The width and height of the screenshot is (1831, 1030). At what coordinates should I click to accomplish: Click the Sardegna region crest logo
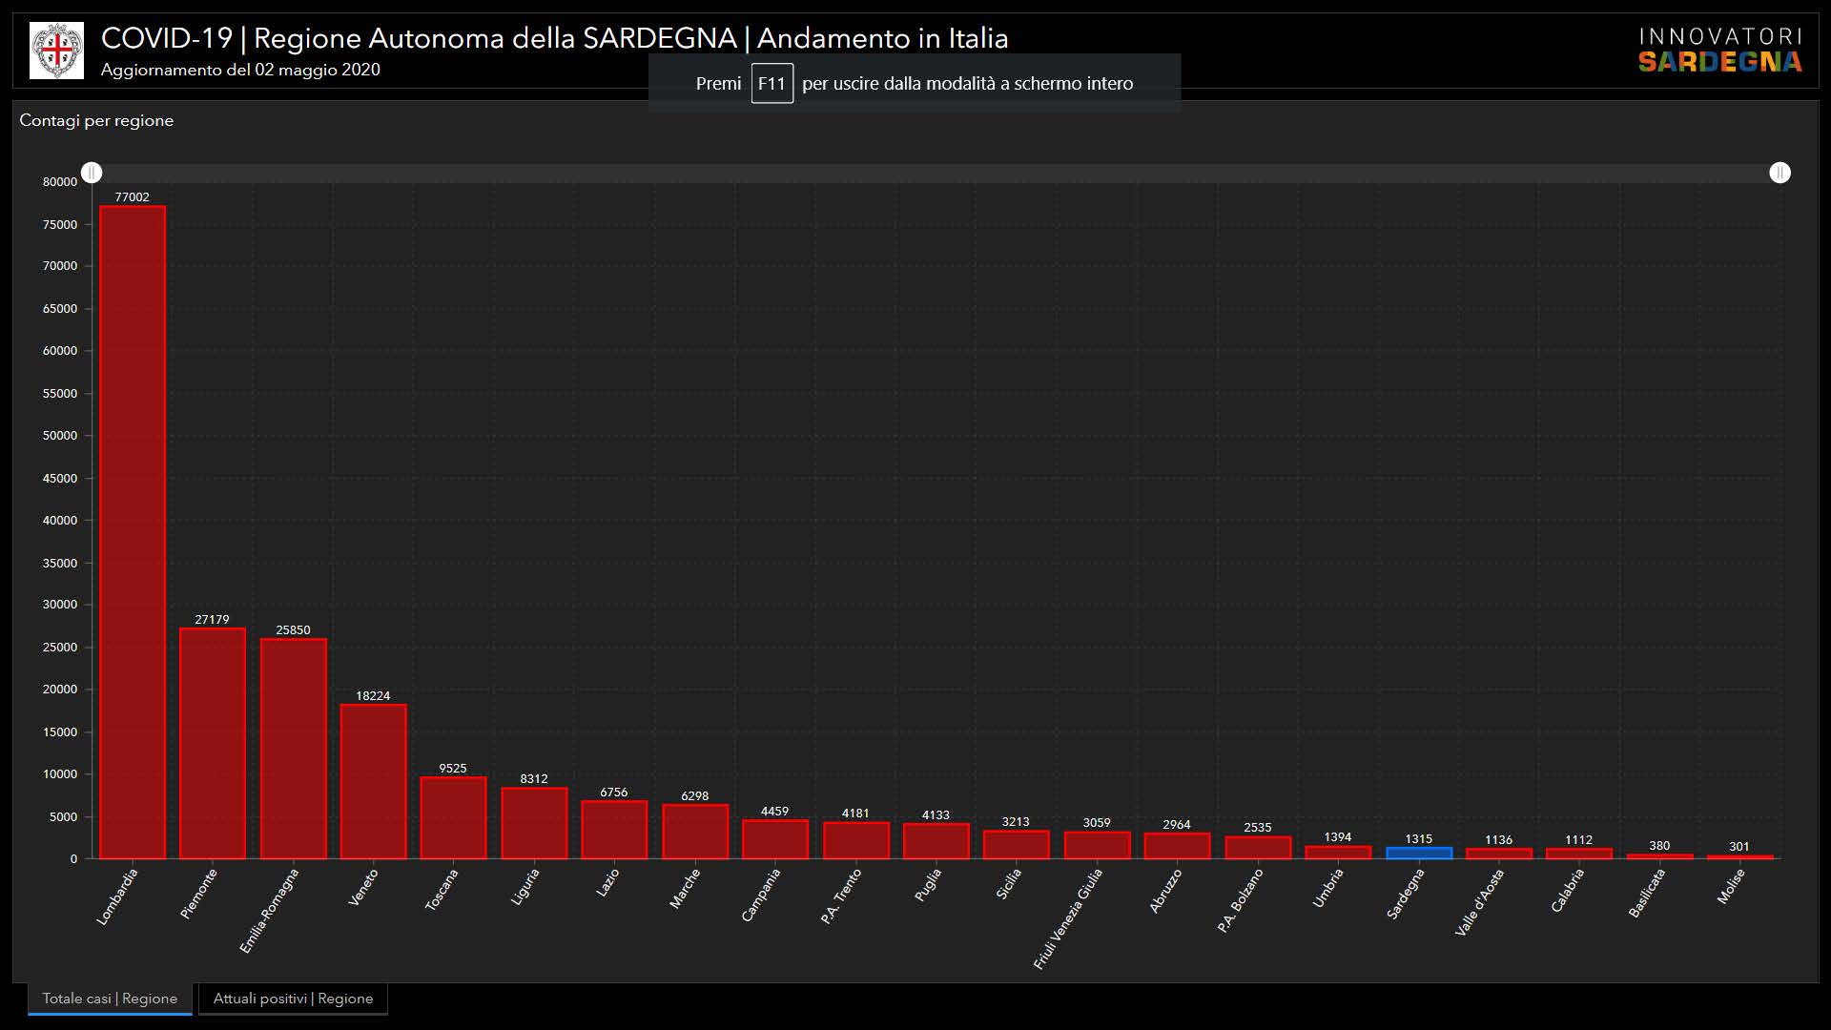coord(56,51)
